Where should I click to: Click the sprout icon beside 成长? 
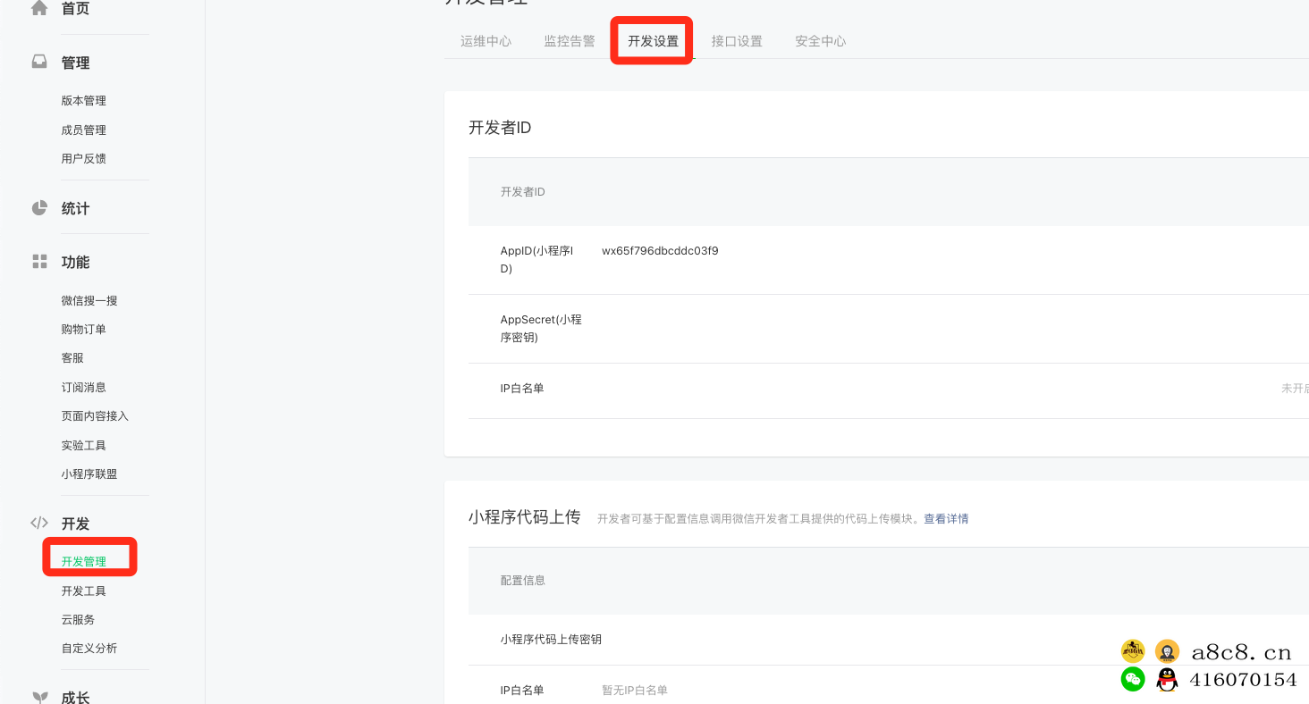[x=39, y=697]
